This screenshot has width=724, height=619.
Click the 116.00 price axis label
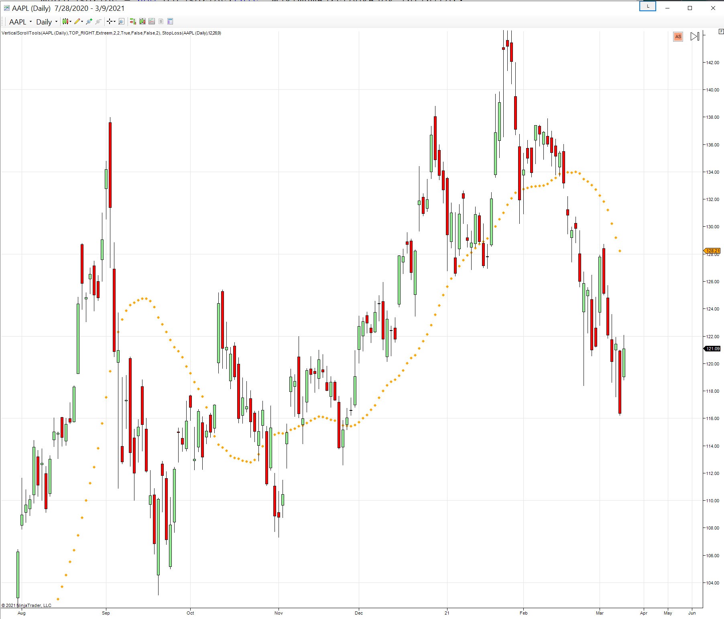[713, 418]
